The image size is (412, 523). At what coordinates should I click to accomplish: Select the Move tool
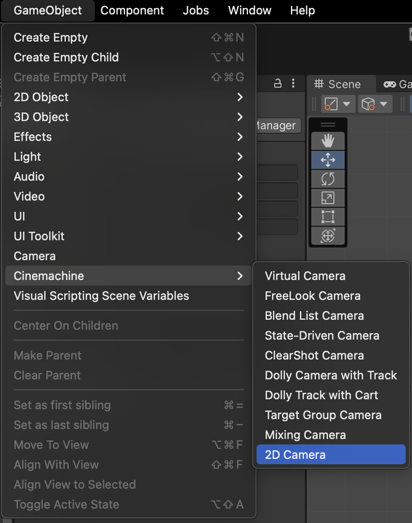pyautogui.click(x=328, y=160)
